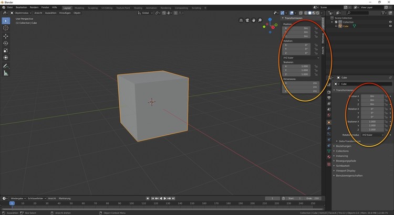Open the Physics properties tab icon
The image size is (394, 215).
[x=329, y=139]
